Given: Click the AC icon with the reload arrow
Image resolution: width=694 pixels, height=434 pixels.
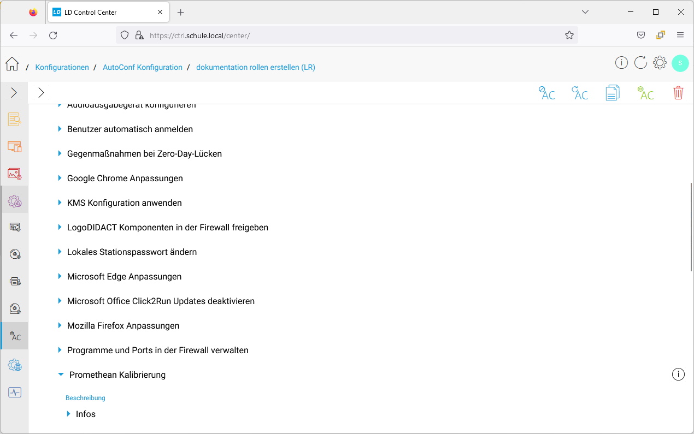Looking at the screenshot, I should (x=579, y=93).
